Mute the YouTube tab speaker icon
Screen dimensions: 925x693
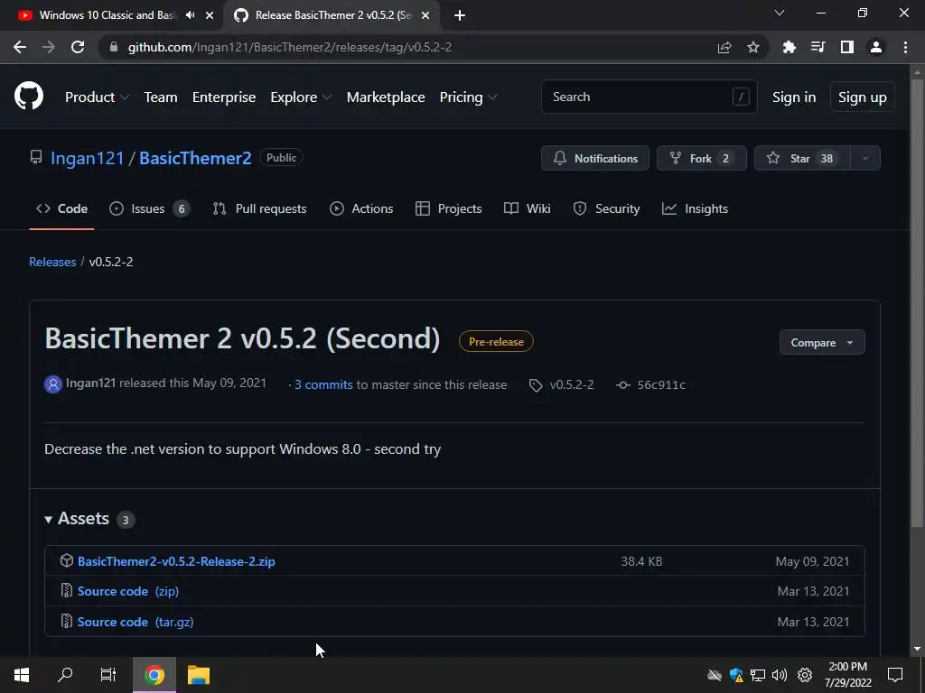click(x=190, y=15)
